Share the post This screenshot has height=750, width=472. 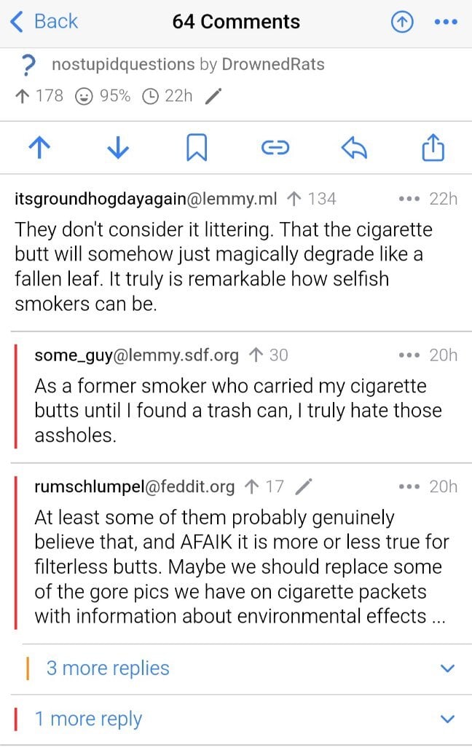pyautogui.click(x=433, y=149)
